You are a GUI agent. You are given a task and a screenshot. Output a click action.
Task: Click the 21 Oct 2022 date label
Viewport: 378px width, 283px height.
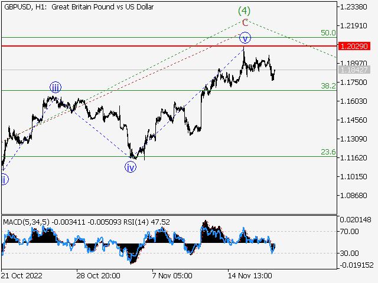pos(22,275)
